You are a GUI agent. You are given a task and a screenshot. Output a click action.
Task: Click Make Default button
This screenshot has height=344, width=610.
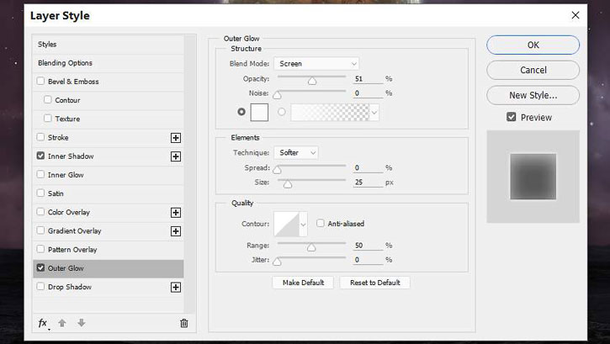tap(303, 283)
